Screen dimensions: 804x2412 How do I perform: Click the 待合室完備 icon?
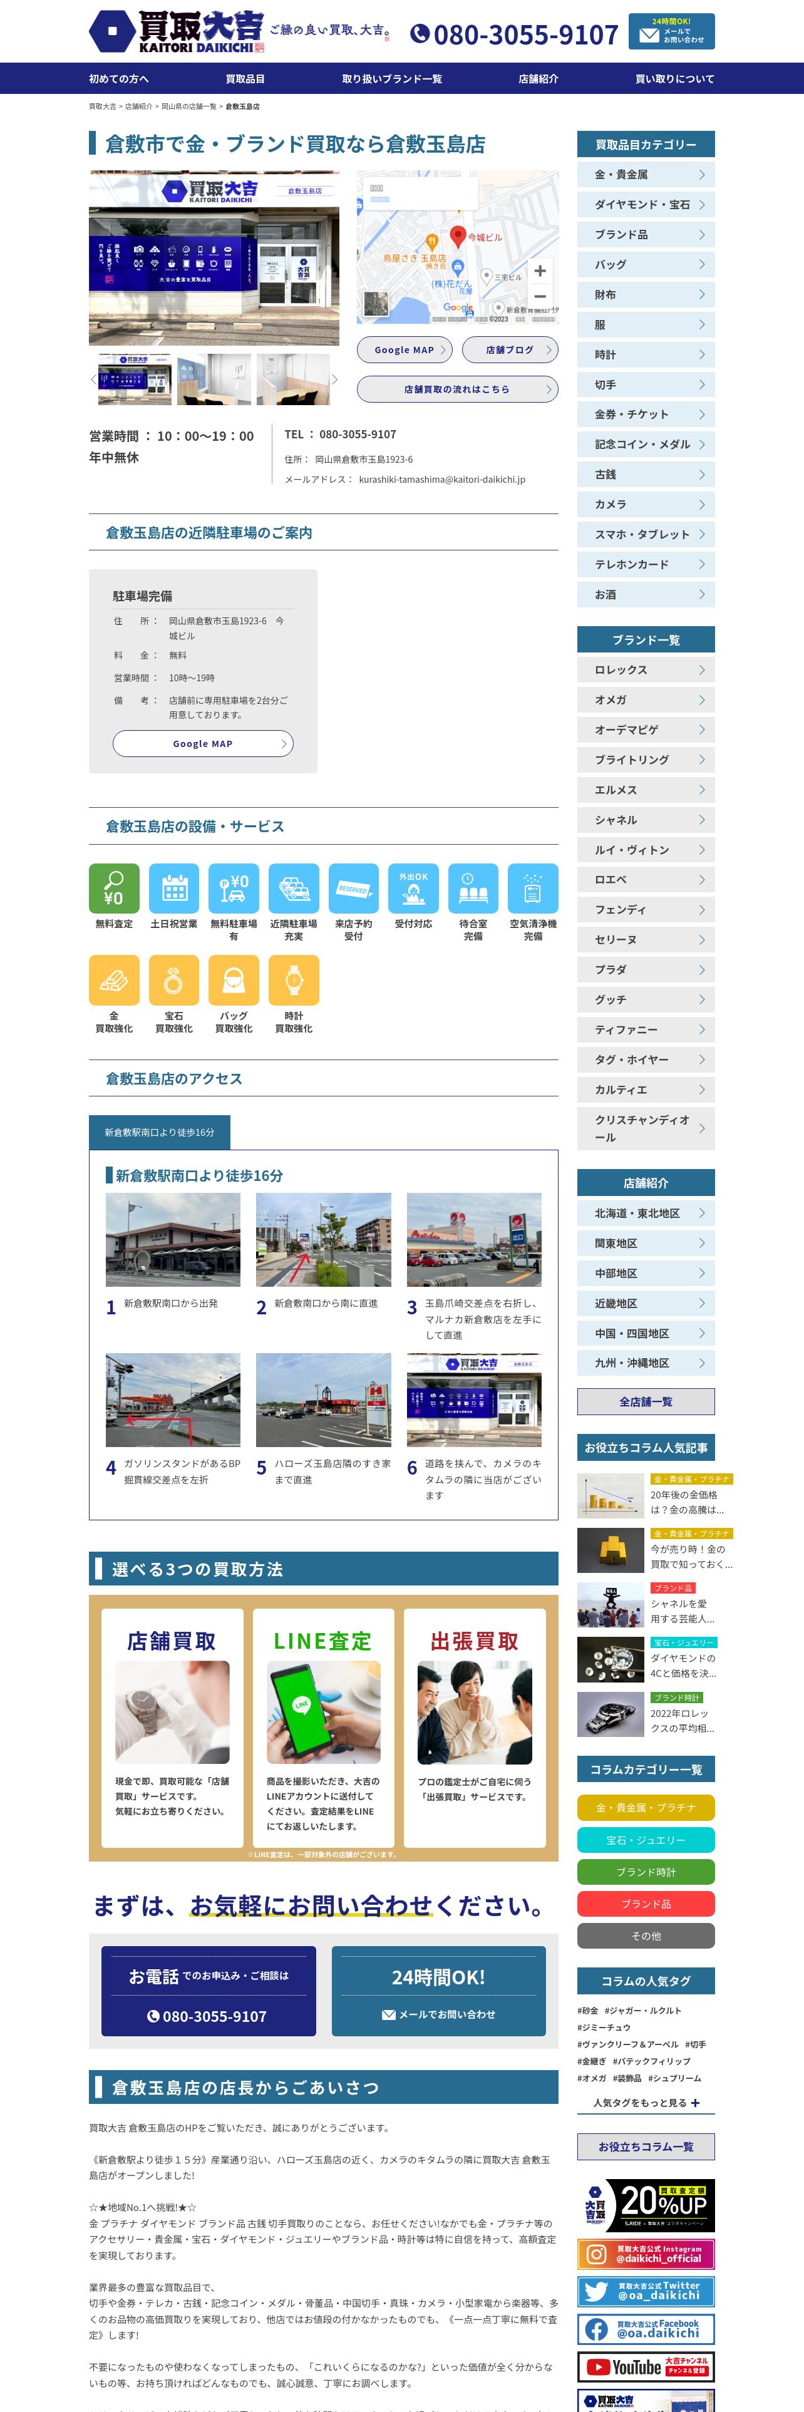[473, 888]
